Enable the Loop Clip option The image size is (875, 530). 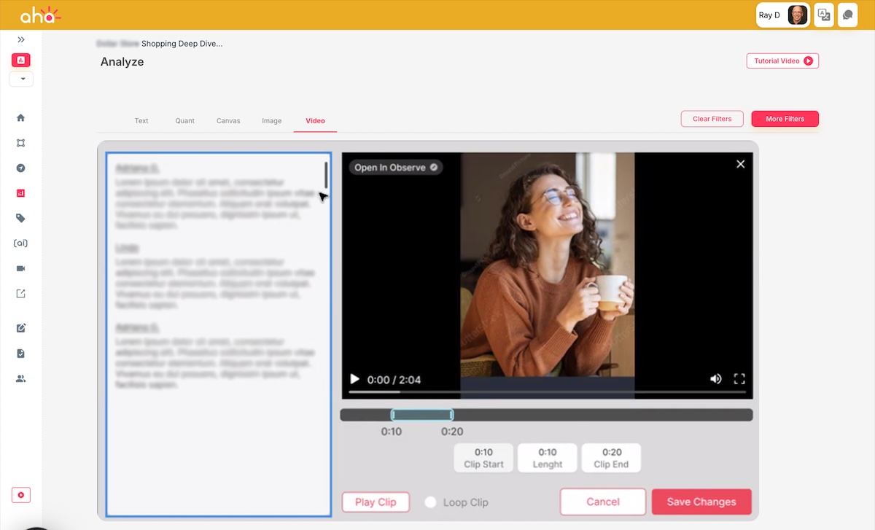431,502
